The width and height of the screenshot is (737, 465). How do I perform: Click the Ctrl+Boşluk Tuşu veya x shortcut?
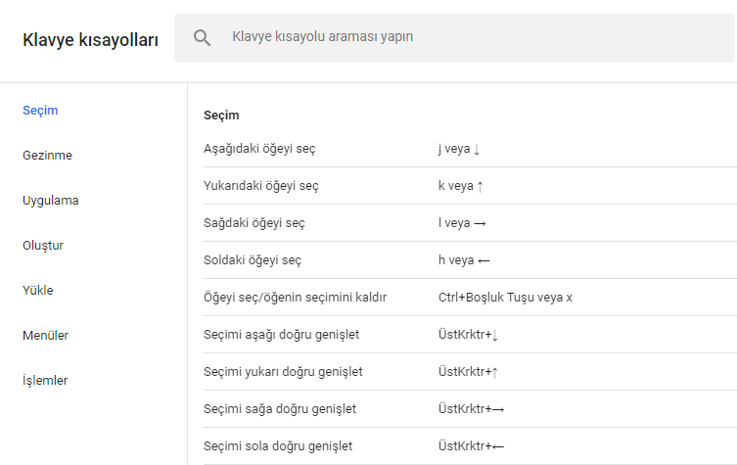coord(505,298)
